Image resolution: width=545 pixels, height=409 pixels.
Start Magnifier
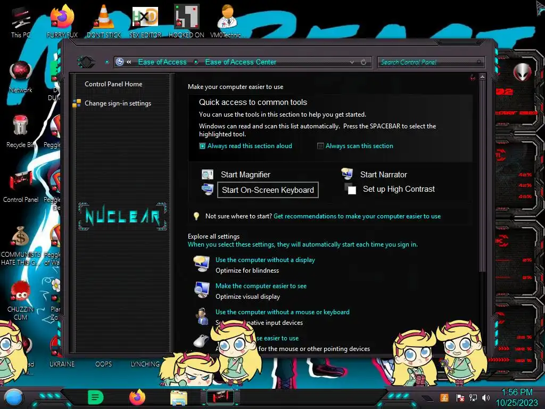(x=245, y=175)
